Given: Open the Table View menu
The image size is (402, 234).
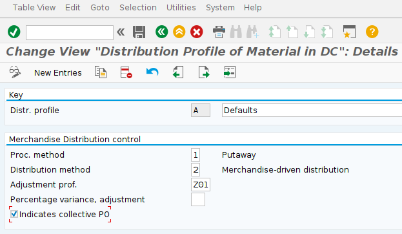Looking at the screenshot, I should pyautogui.click(x=34, y=8).
